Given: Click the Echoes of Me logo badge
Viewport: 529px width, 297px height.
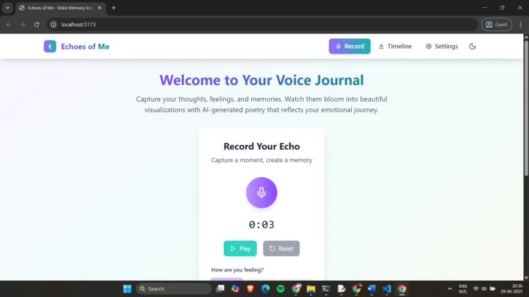Looking at the screenshot, I should pyautogui.click(x=50, y=47).
